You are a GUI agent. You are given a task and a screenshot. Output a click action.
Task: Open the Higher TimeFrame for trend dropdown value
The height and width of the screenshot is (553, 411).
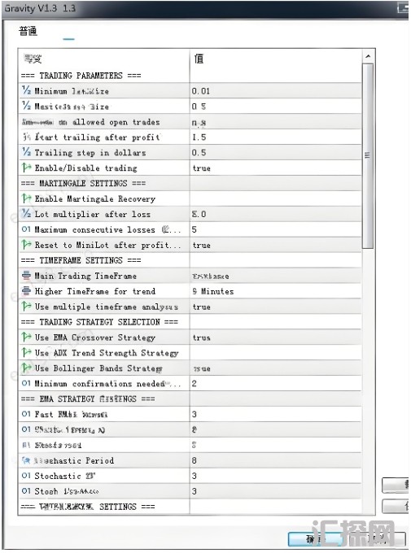point(275,291)
